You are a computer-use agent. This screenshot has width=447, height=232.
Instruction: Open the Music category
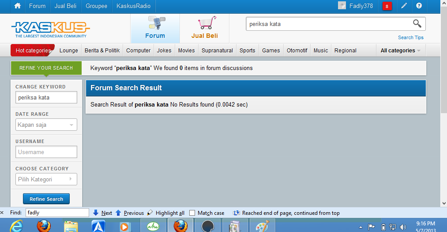[x=321, y=50]
